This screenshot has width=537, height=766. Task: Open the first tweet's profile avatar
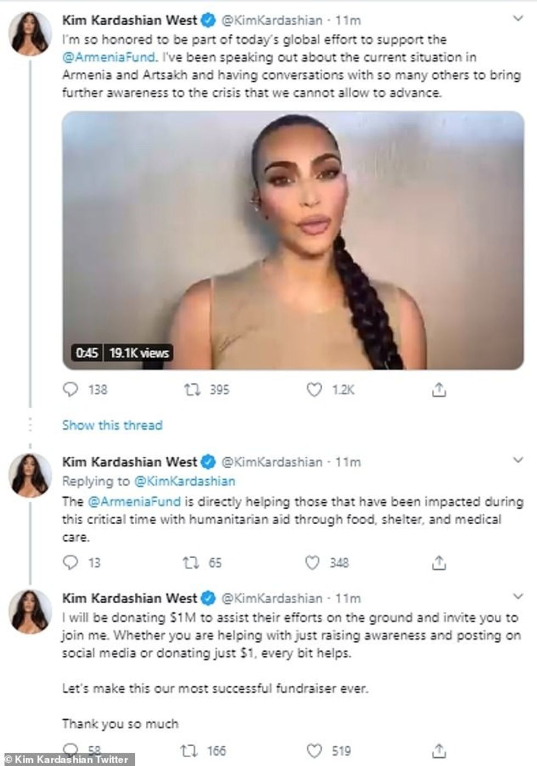pos(30,32)
